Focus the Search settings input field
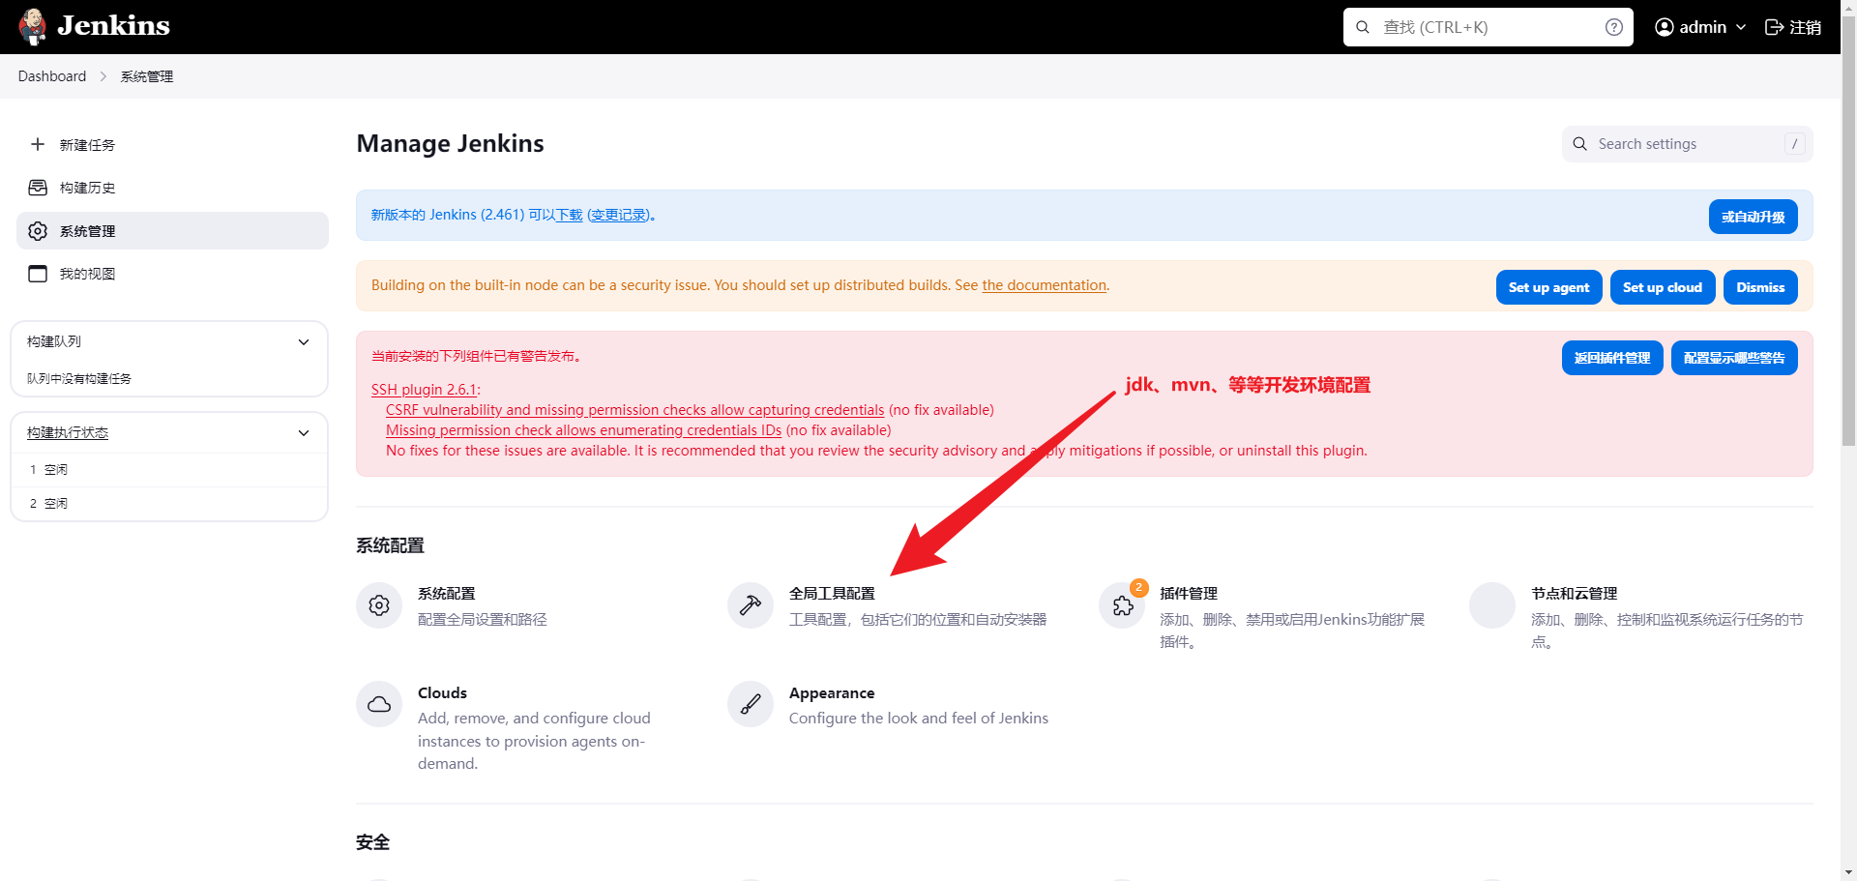This screenshot has height=881, width=1857. click(1687, 144)
